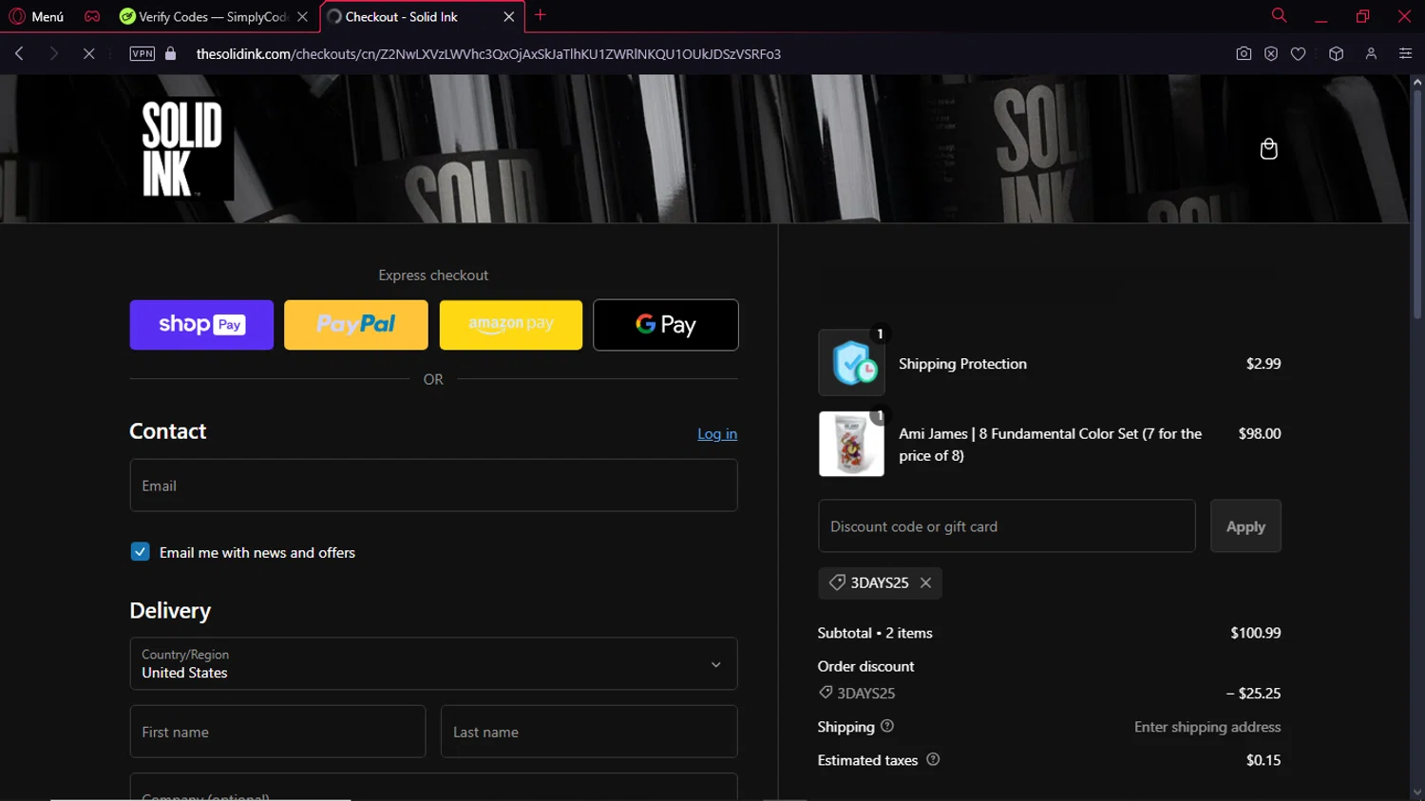
Task: Focus the Discount code or gift card field
Action: (x=1007, y=526)
